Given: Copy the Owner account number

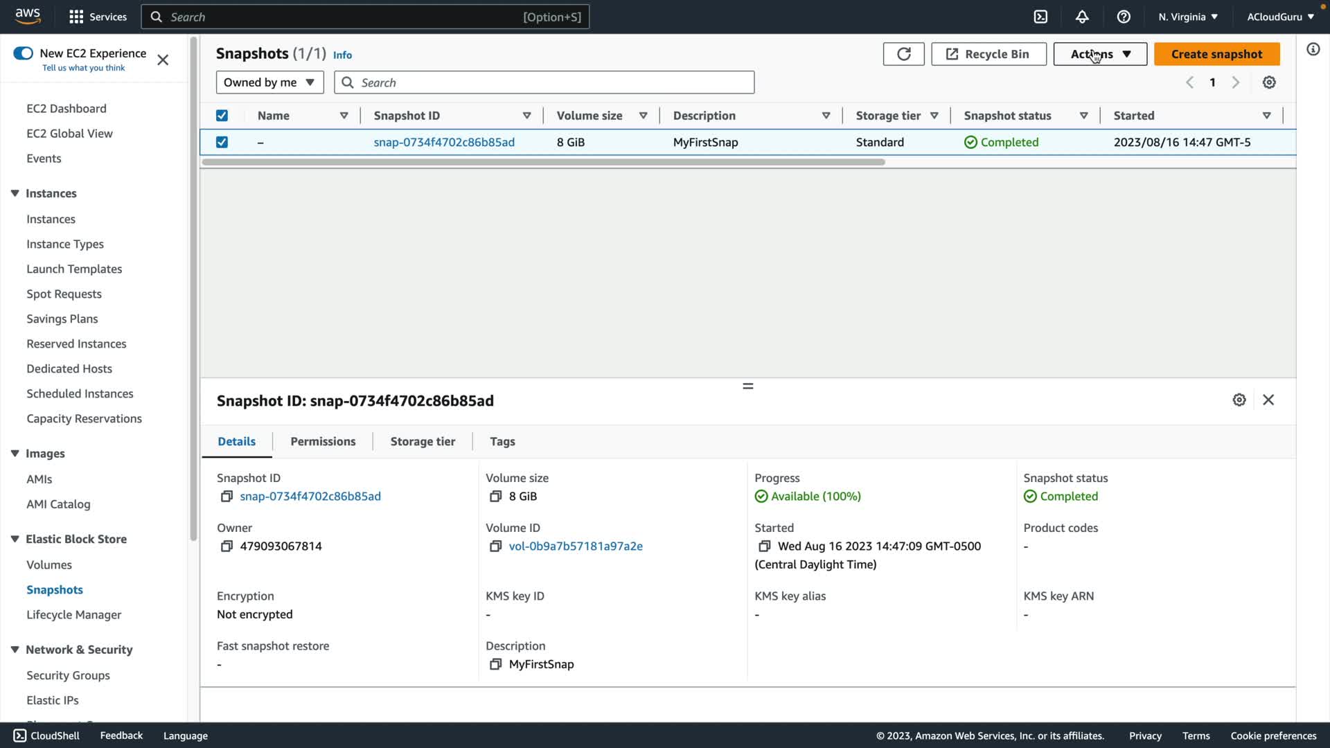Looking at the screenshot, I should point(227,546).
